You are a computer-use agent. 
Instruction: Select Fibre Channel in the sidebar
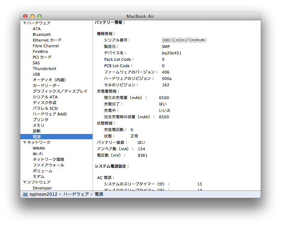(46, 46)
